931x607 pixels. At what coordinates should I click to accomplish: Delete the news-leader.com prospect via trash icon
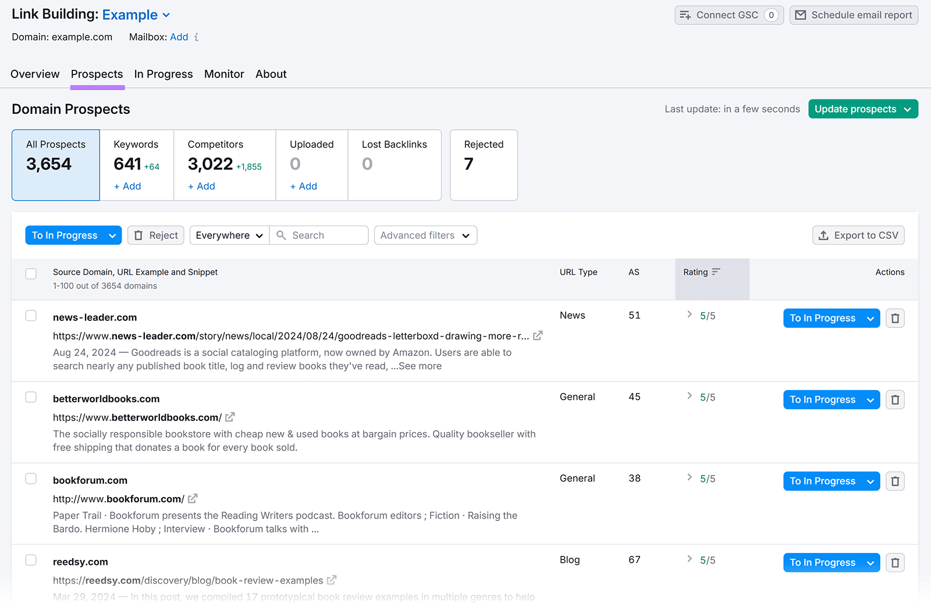(x=895, y=318)
